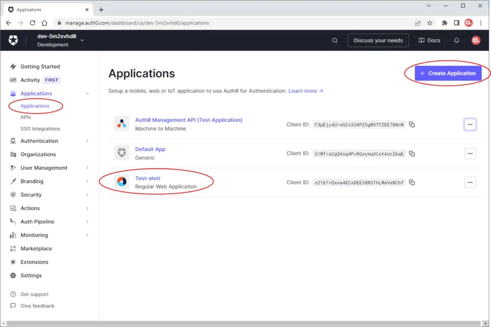Go back in browser history

point(9,23)
